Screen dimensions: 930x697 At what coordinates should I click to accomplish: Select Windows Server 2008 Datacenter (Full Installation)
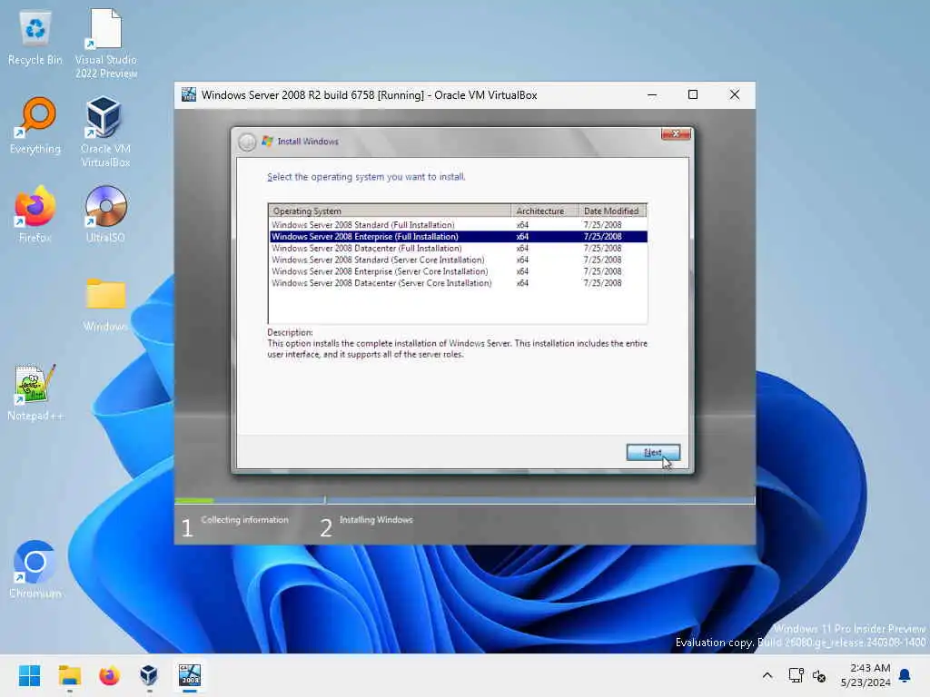[x=458, y=249]
